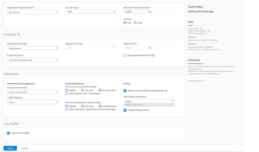The image size is (259, 152).
Task: Select the UDP protocol radio button
Action: click(x=135, y=23)
